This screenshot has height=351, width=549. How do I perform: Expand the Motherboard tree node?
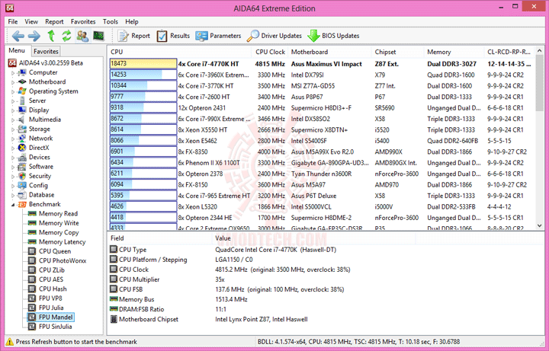coord(13,82)
